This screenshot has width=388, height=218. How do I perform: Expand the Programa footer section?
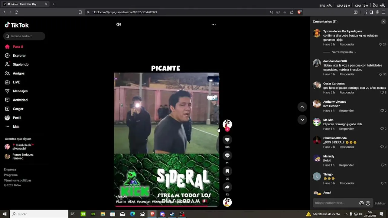coord(11,175)
